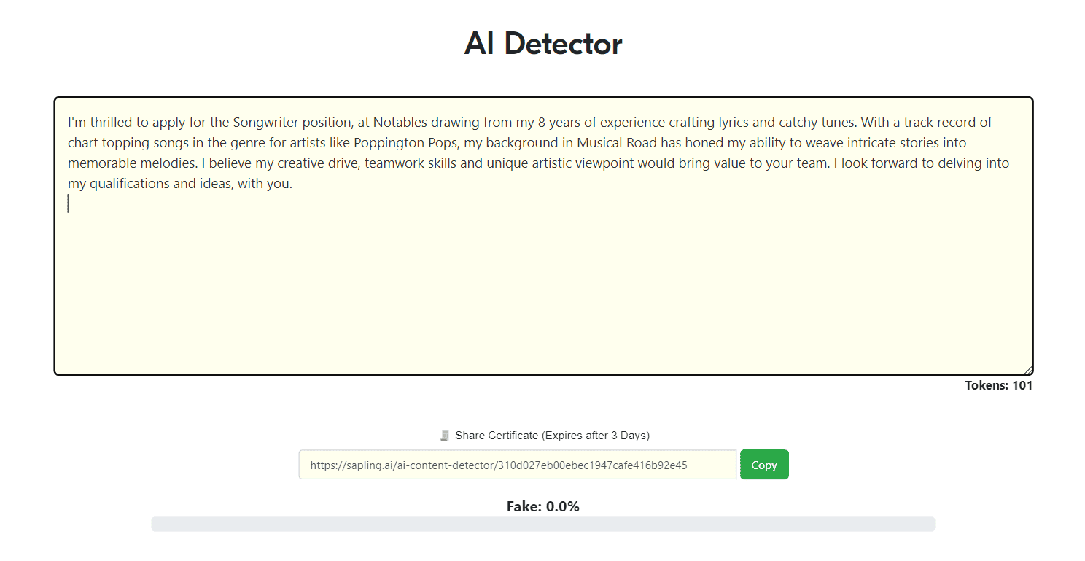1085x561 pixels.
Task: Copy the certificate link with Copy button
Action: click(x=764, y=465)
